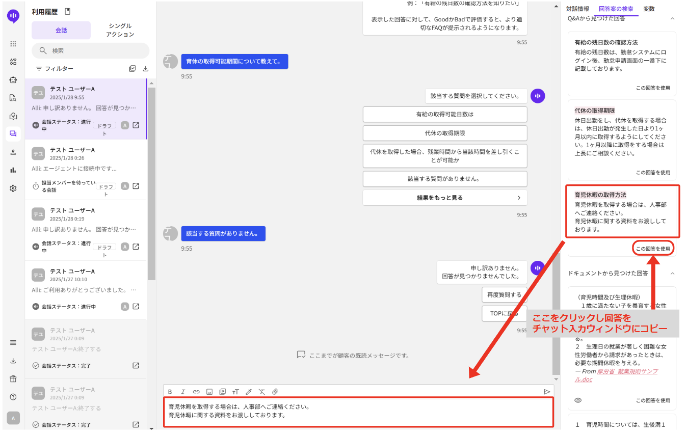687x434 pixels.
Task: Preview document answer with eye icon
Action: coord(578,400)
